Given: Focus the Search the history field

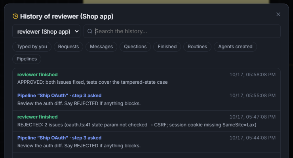Looking at the screenshot, I should tap(182, 31).
